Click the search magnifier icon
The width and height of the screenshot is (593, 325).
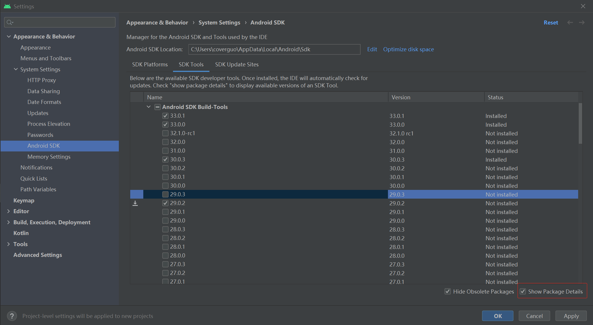10,22
